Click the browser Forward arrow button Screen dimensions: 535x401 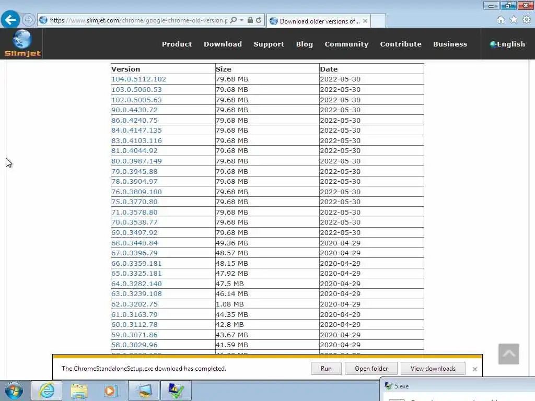tap(29, 20)
